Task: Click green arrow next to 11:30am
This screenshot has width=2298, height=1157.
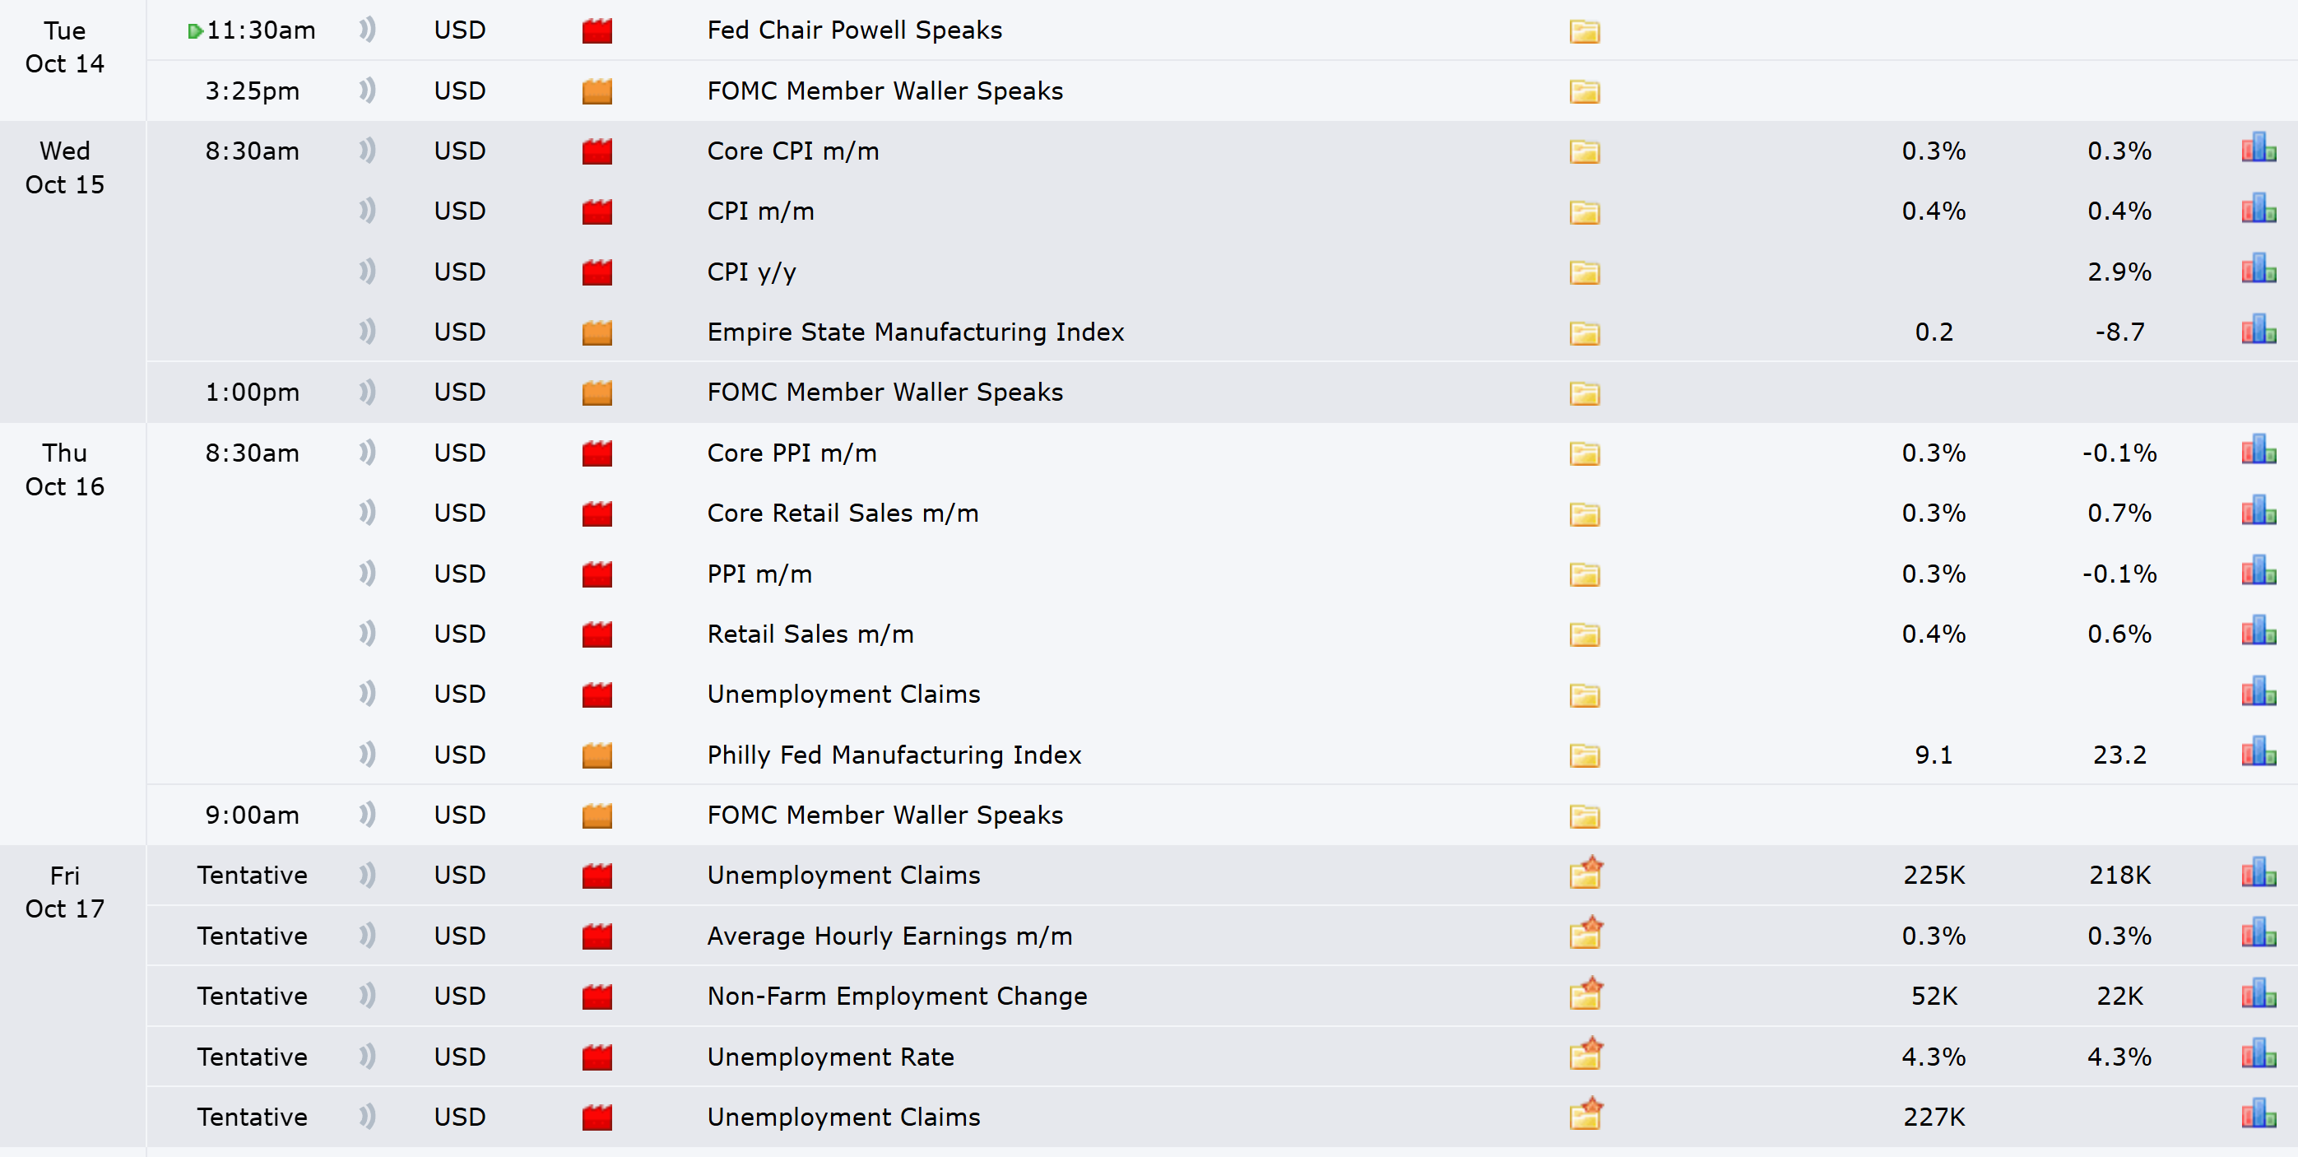Action: pos(194,32)
